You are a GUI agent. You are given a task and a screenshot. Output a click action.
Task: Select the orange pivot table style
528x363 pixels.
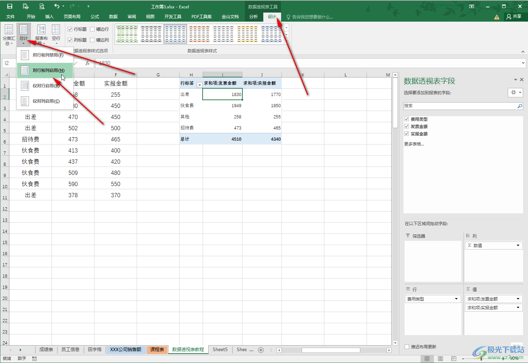[x=199, y=34]
